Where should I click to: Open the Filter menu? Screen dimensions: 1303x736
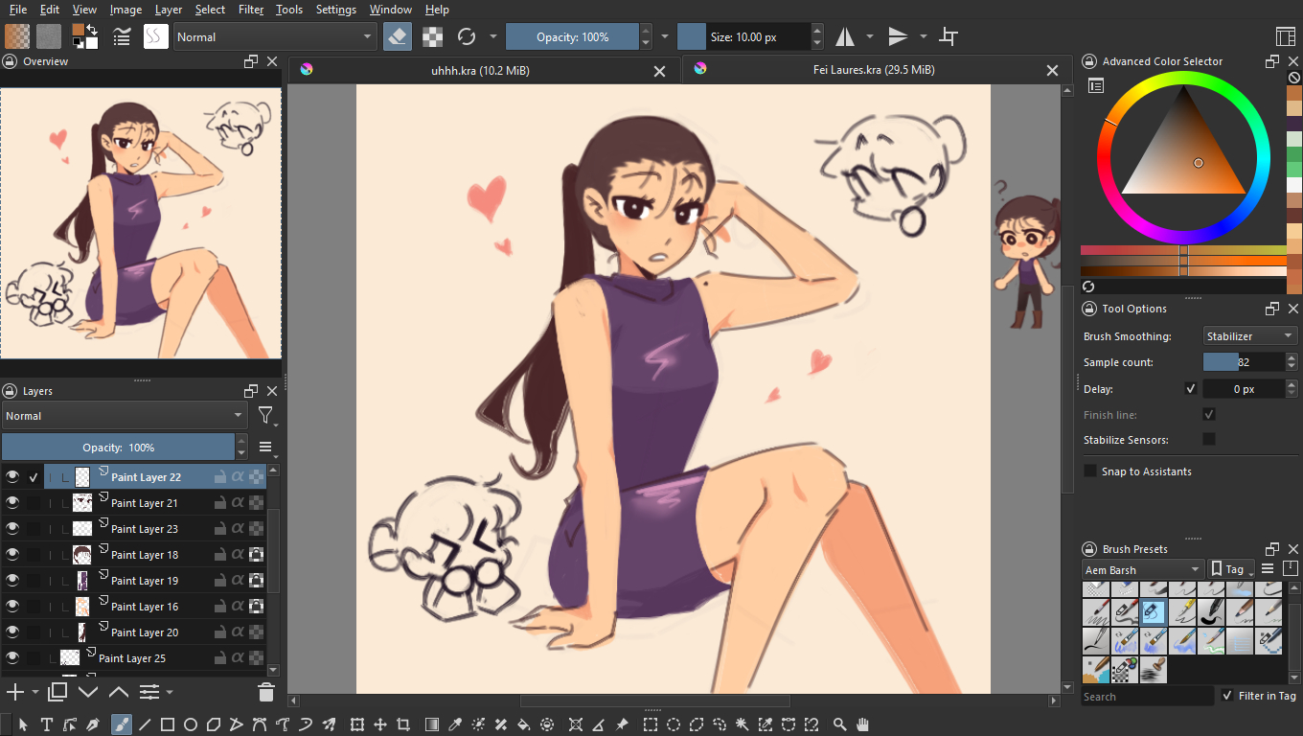pyautogui.click(x=251, y=10)
